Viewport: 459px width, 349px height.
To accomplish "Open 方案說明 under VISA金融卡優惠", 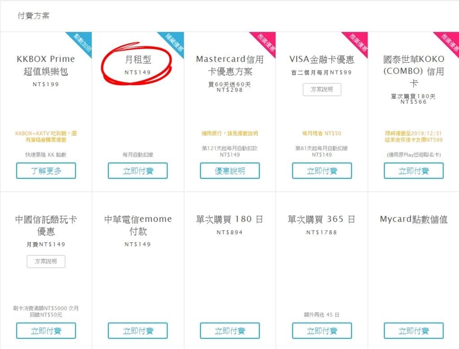I will coord(321,89).
